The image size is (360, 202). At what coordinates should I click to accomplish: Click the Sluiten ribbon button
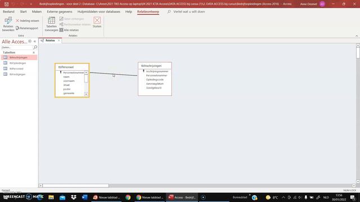97,22
